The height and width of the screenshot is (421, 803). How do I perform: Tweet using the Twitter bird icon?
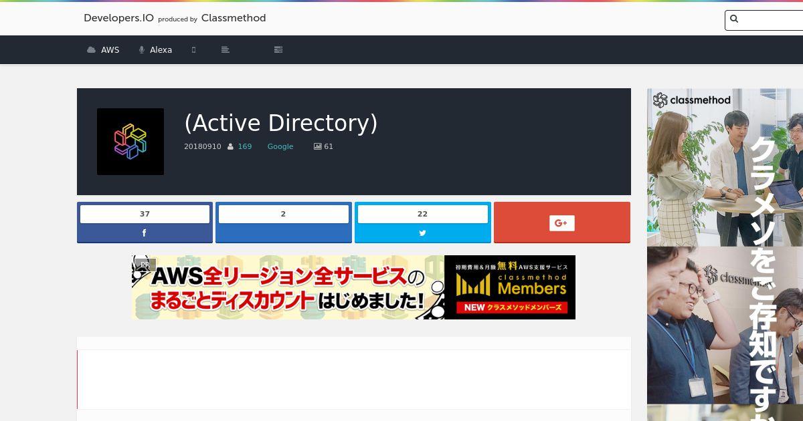point(422,233)
